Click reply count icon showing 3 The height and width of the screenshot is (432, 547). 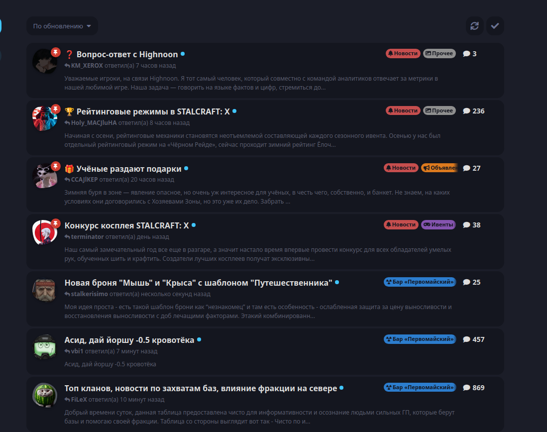[x=466, y=54]
